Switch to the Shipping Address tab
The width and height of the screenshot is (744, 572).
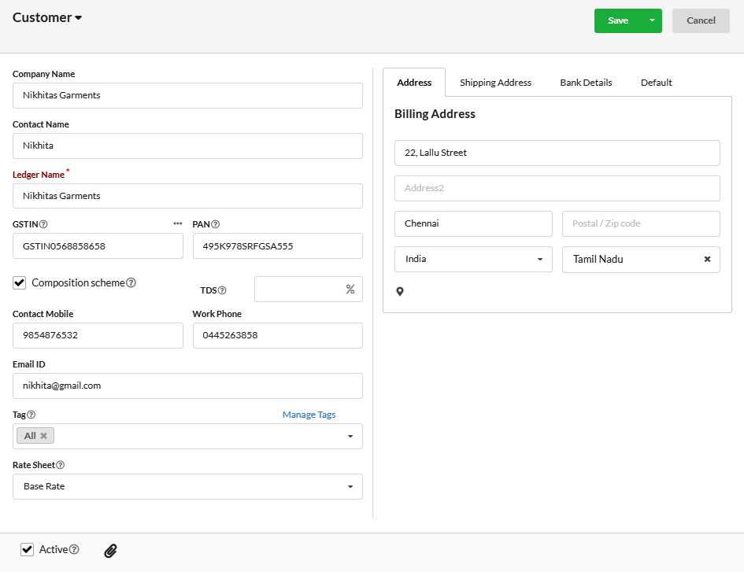[495, 83]
